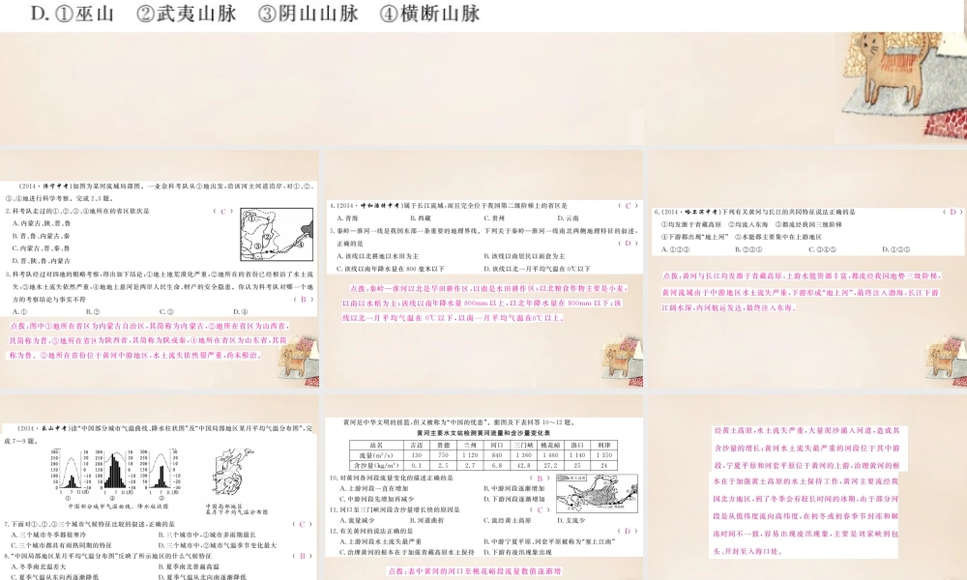Click the '三门峡' column header in the table
This screenshot has width=967, height=580.
(523, 445)
